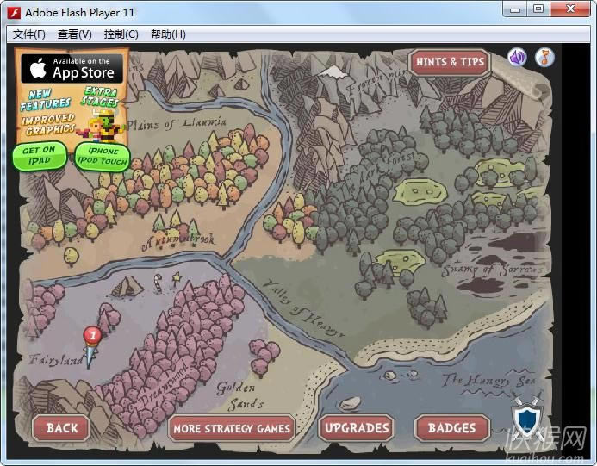Open the 文件(F) menu
The height and width of the screenshot is (466, 597).
click(x=29, y=34)
